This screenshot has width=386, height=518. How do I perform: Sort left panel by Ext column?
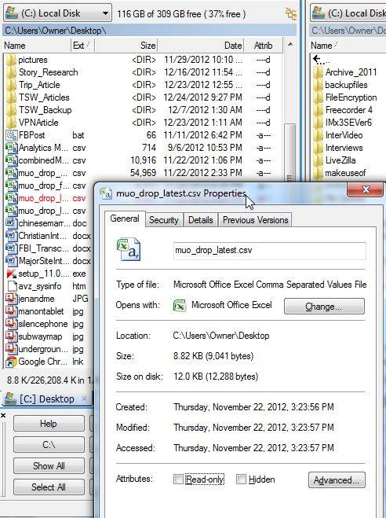point(82,46)
